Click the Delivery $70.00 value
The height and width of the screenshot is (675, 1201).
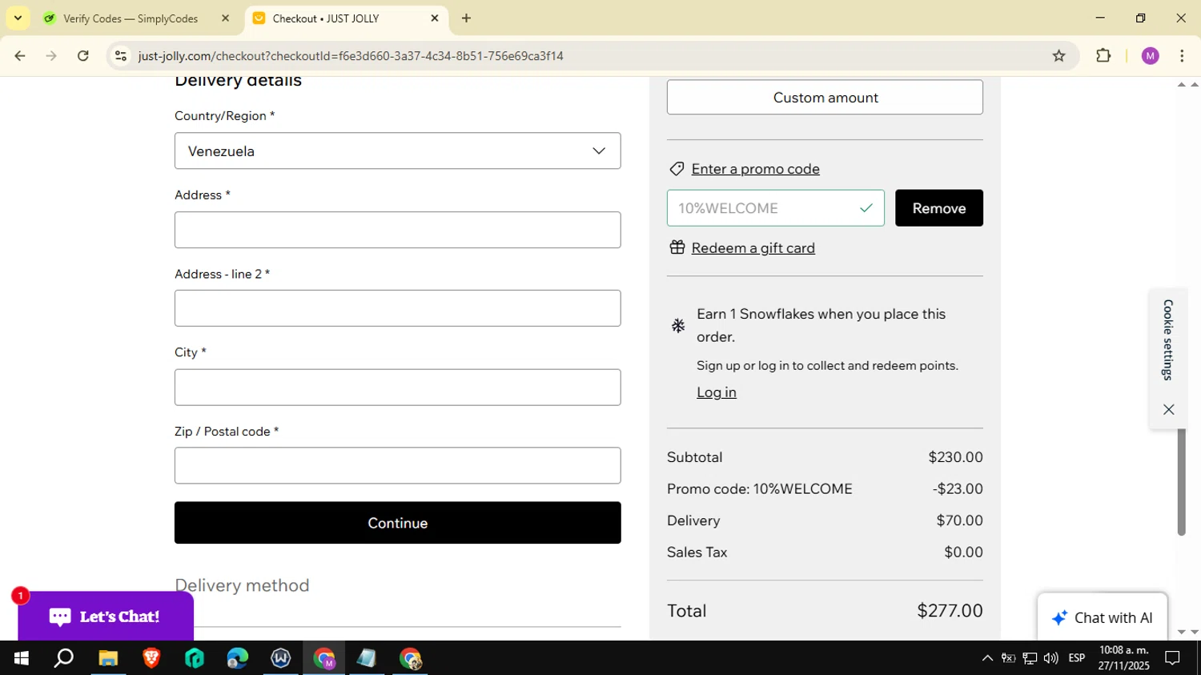(x=959, y=520)
